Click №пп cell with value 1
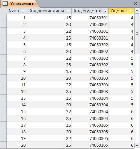This screenshot has width=140, height=149. [x=16, y=18]
